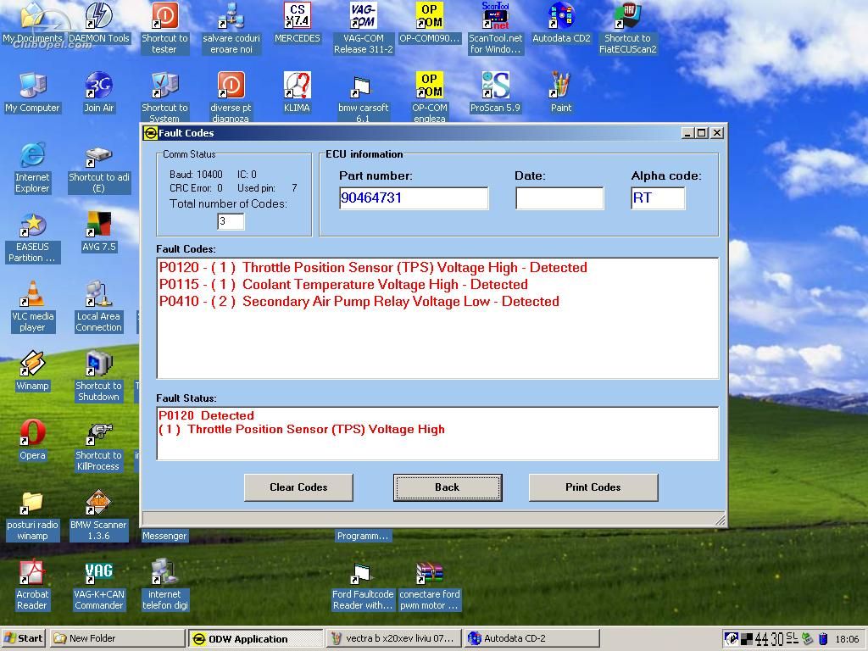
Task: Open EASEUS Partition shortcut
Action: 32,238
